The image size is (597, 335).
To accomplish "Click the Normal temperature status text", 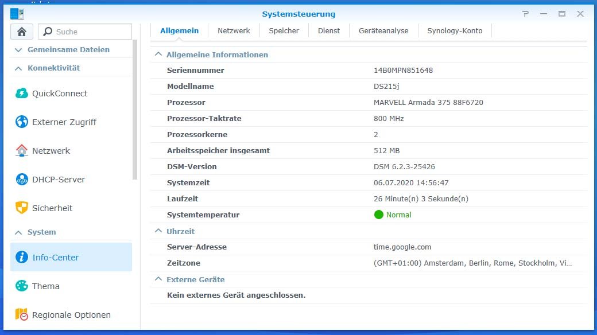I will point(398,215).
